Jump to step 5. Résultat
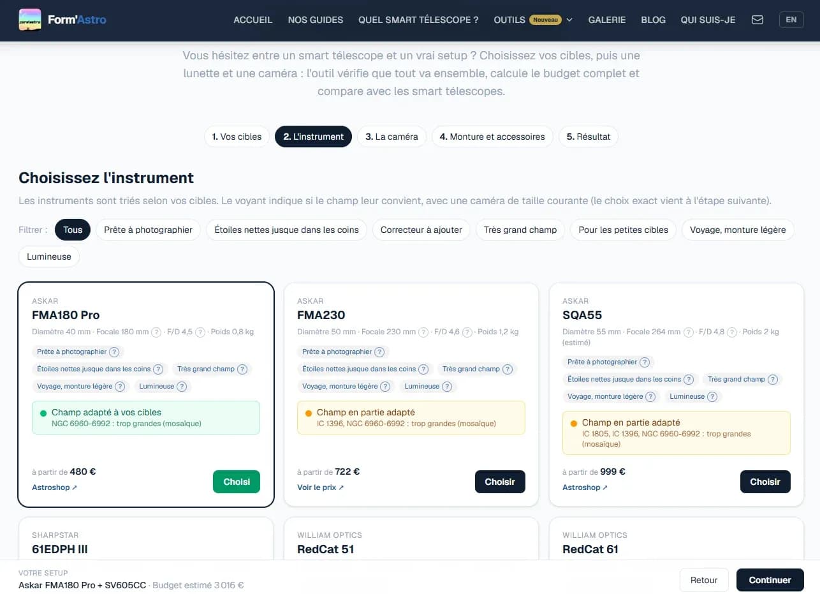The width and height of the screenshot is (820, 594). pos(589,137)
